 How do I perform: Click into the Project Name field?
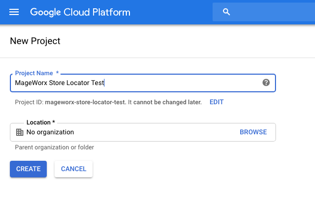pos(143,83)
